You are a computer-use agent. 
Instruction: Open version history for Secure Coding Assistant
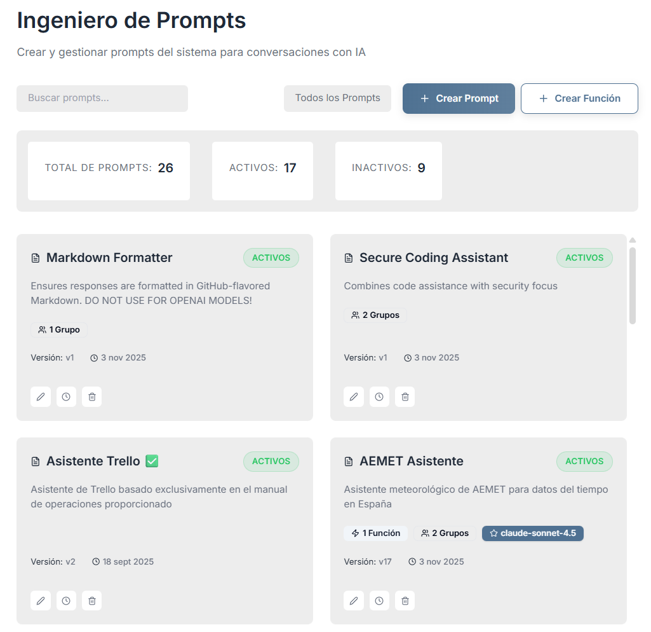(379, 396)
